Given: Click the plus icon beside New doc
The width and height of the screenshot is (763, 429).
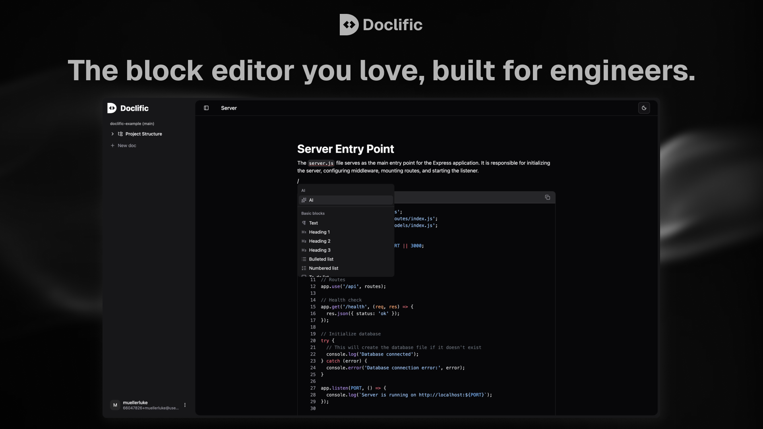Looking at the screenshot, I should [x=113, y=145].
